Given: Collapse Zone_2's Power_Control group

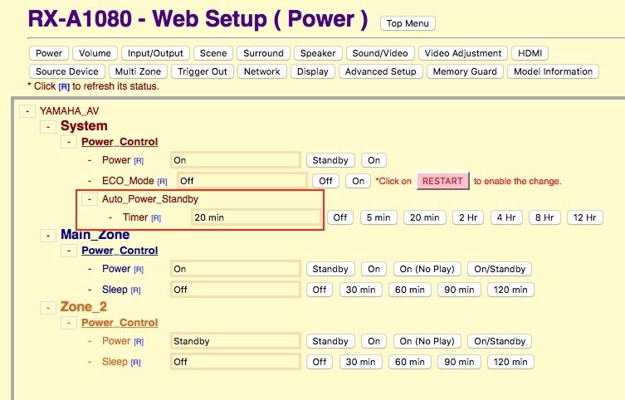Looking at the screenshot, I should [x=69, y=323].
